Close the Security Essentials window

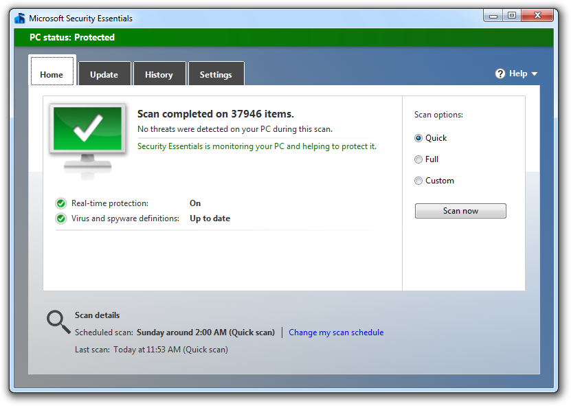pyautogui.click(x=537, y=15)
